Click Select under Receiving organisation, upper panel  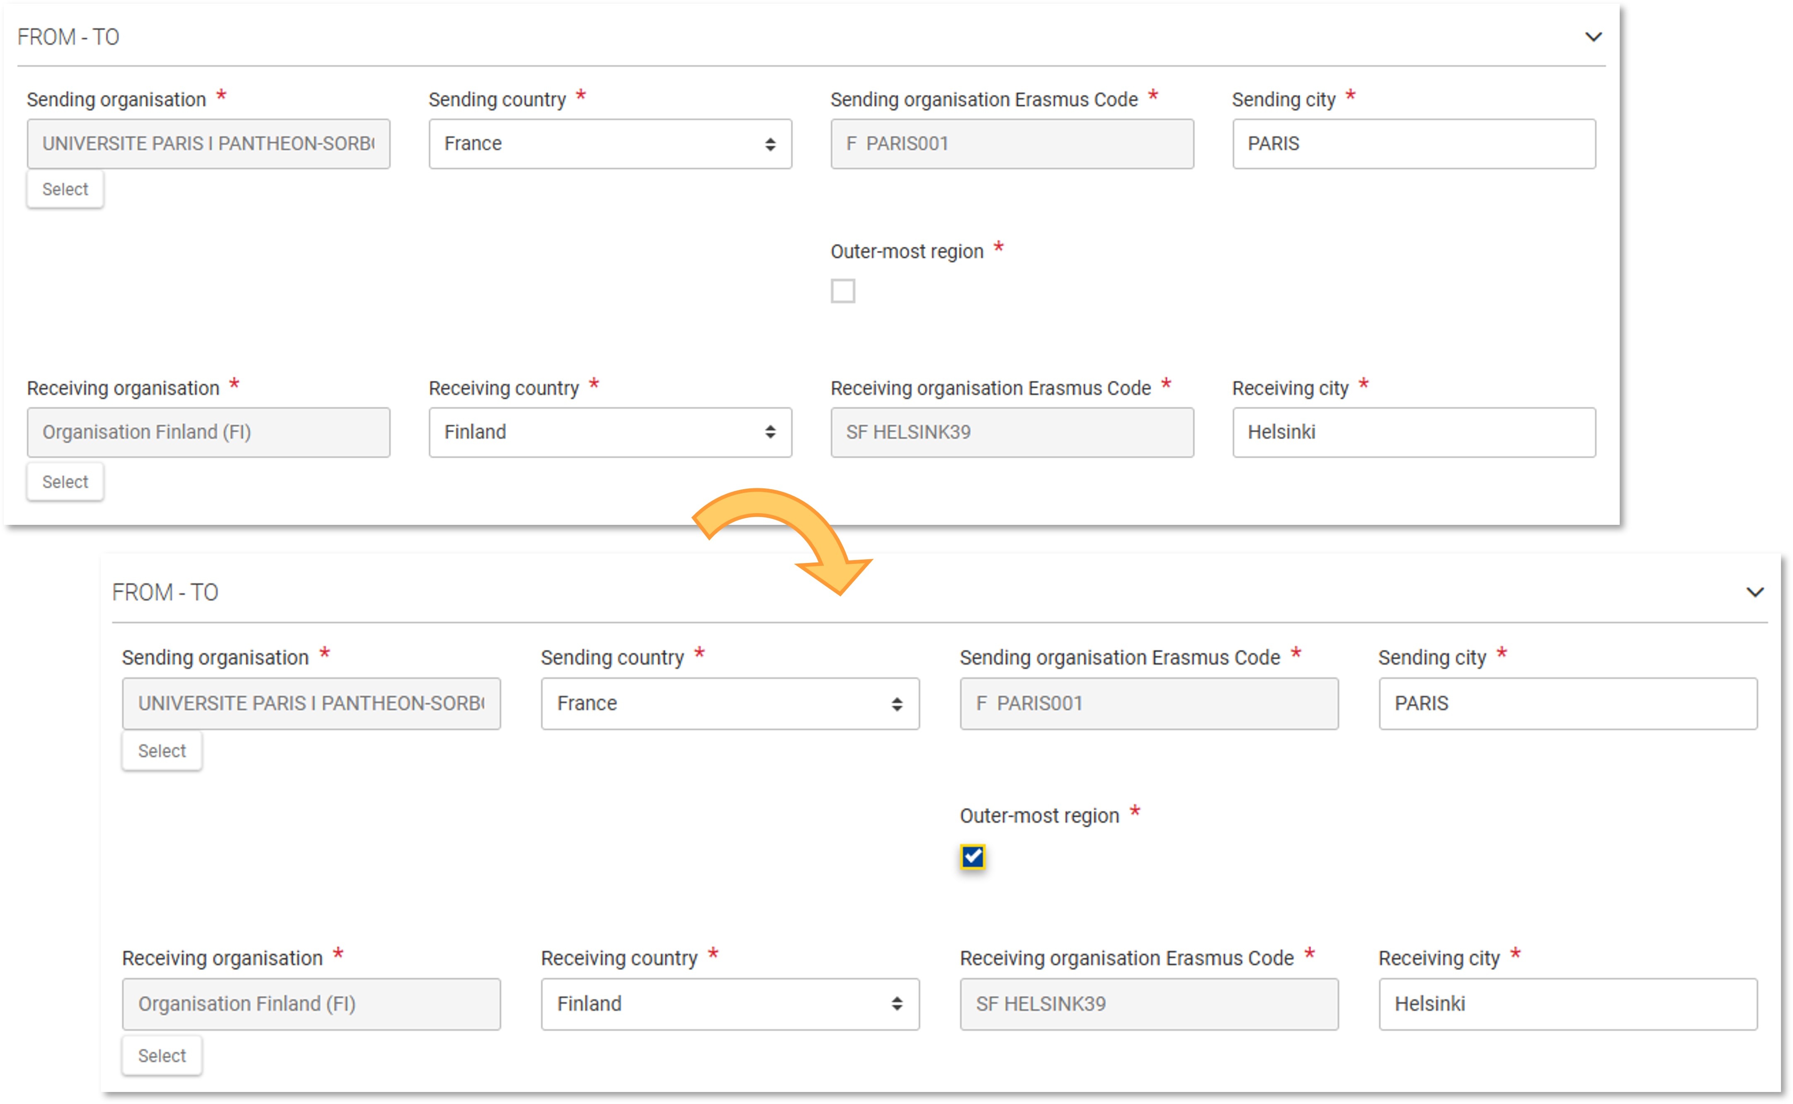point(65,482)
